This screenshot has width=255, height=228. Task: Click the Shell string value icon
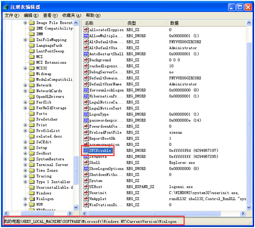86,162
